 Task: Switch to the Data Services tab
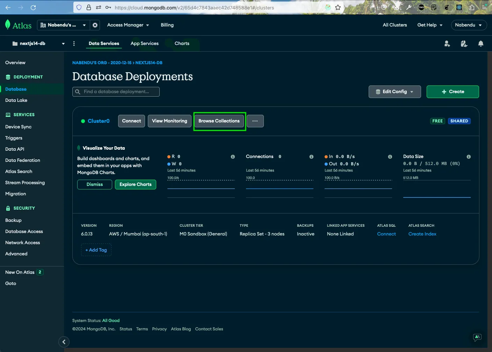click(104, 44)
